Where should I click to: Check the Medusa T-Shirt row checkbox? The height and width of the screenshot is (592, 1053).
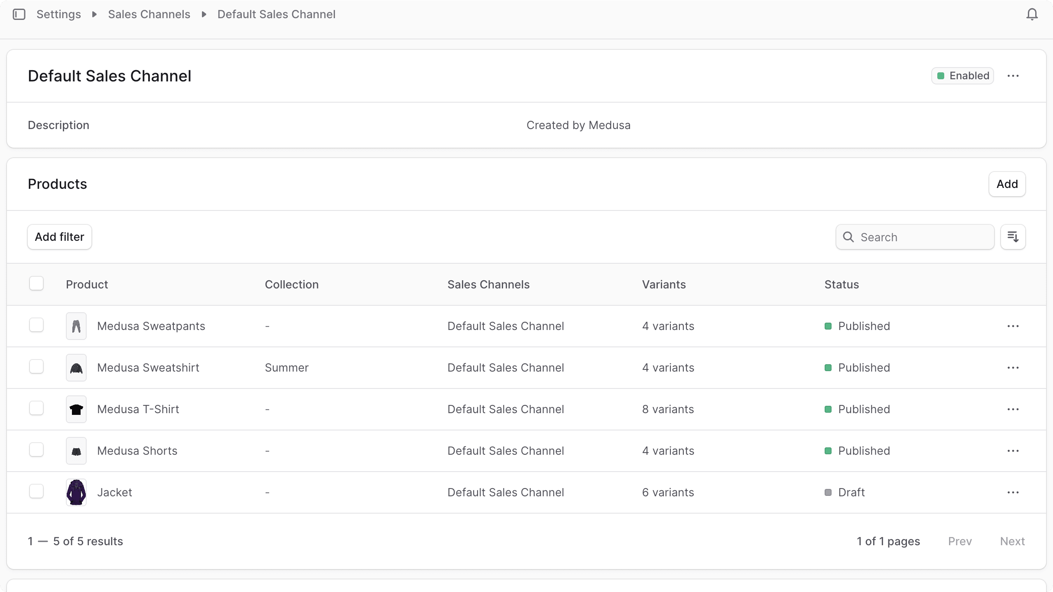click(36, 408)
